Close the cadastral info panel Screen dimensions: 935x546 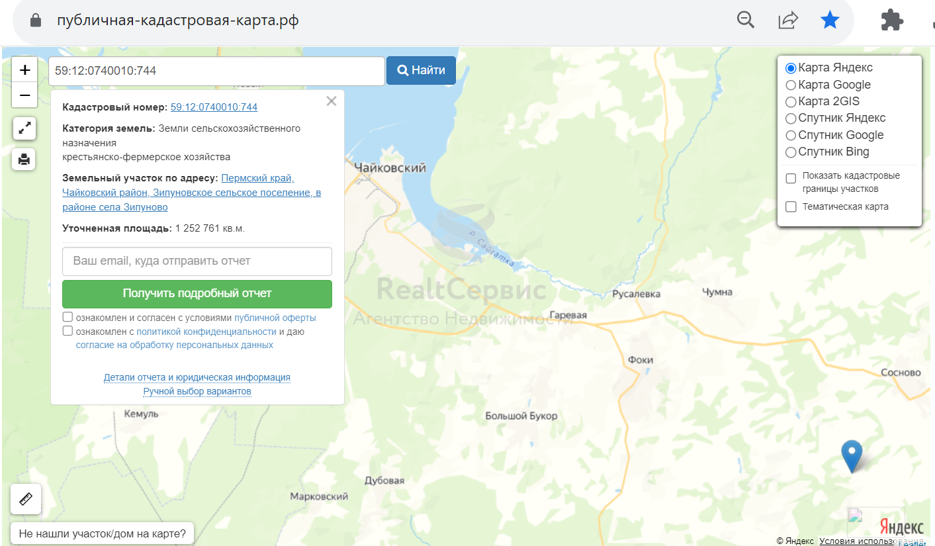coord(332,101)
